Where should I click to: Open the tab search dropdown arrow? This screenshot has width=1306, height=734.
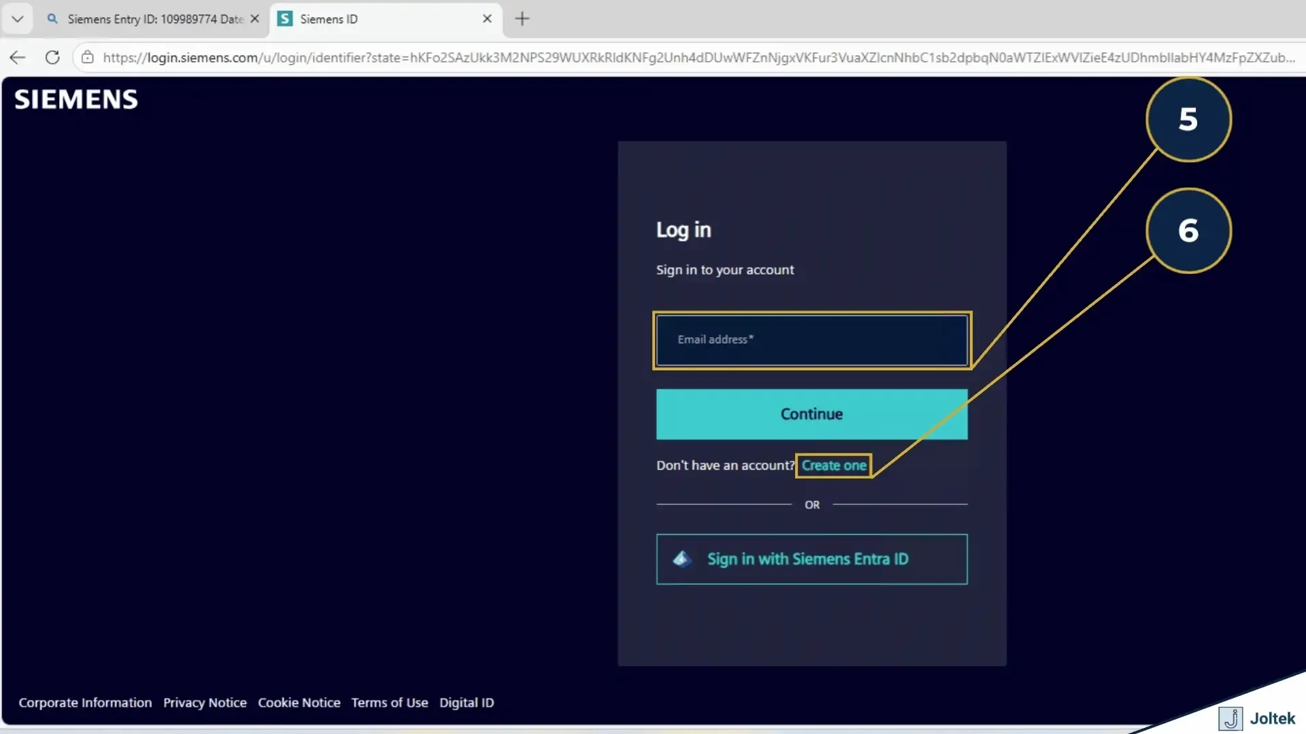point(18,19)
